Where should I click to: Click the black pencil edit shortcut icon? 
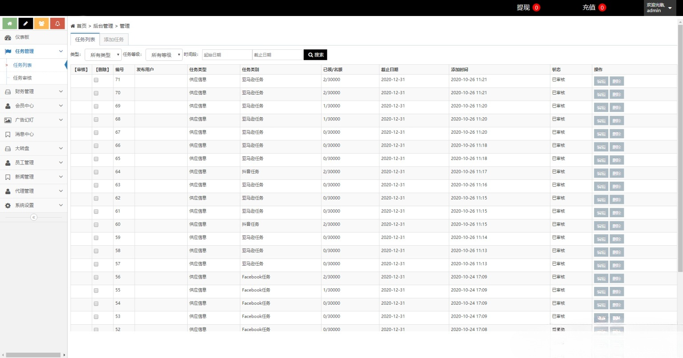(26, 24)
